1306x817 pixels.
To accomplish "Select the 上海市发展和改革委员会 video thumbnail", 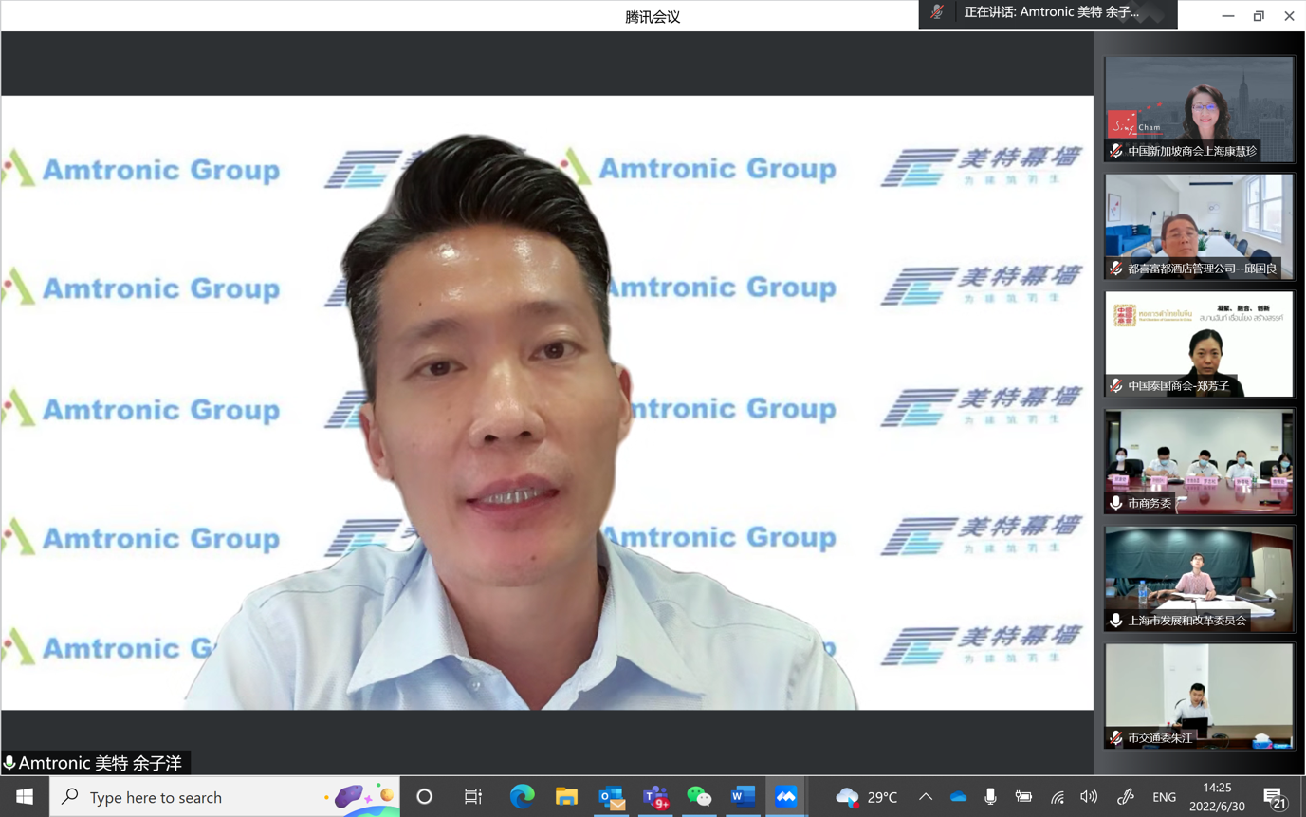I will coord(1199,579).
